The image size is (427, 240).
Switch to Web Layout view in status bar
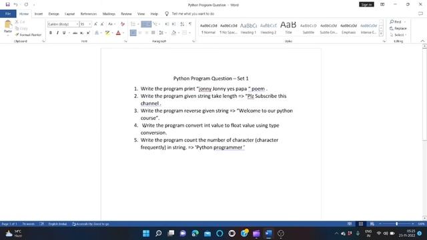(372, 224)
